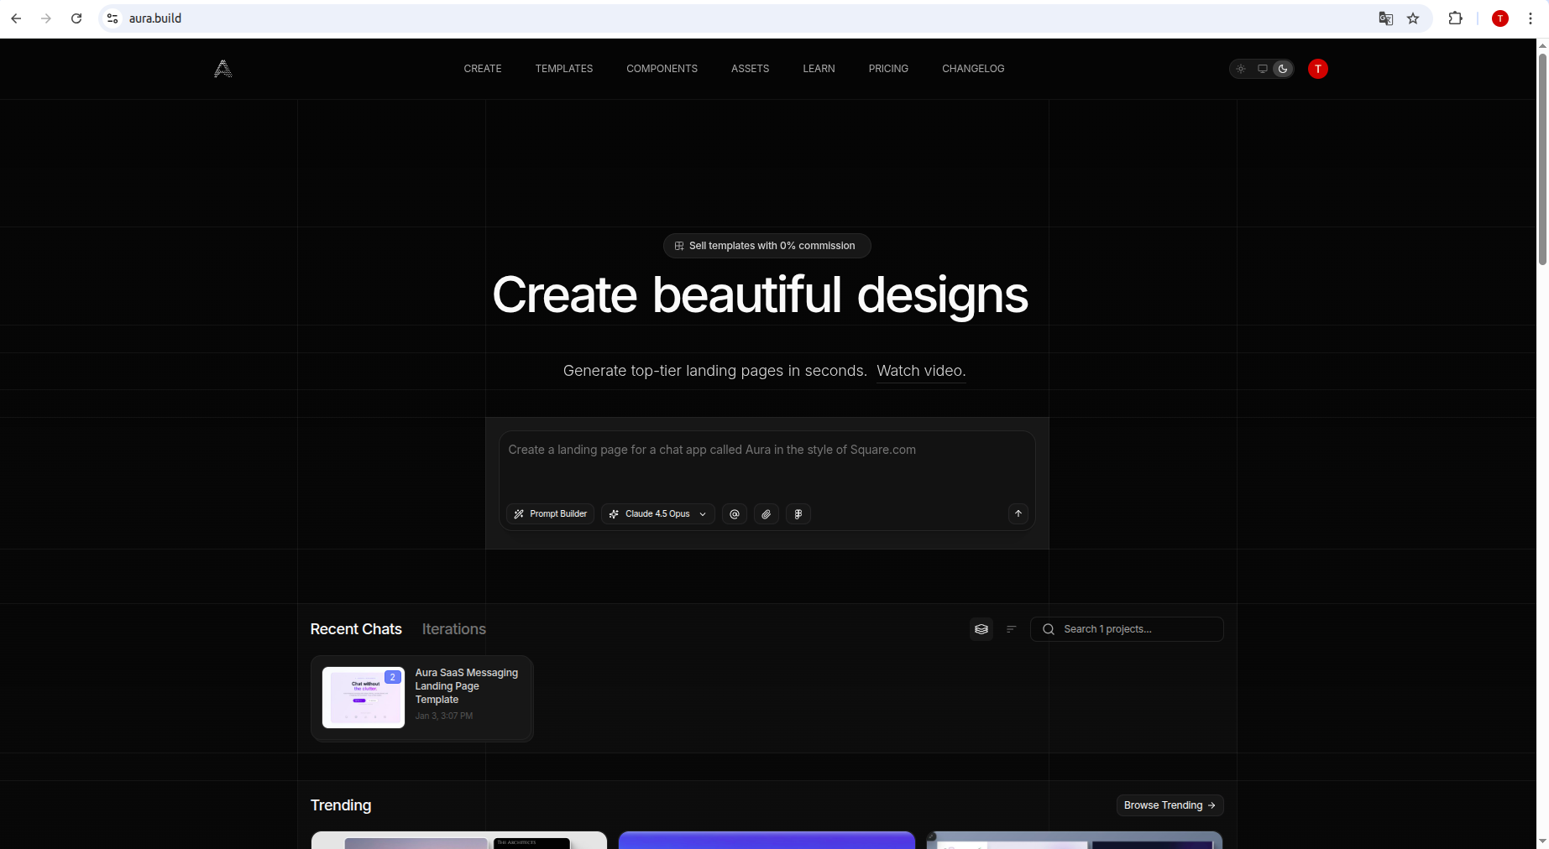Enable system theme with monitor icon
The image size is (1549, 849).
point(1262,69)
